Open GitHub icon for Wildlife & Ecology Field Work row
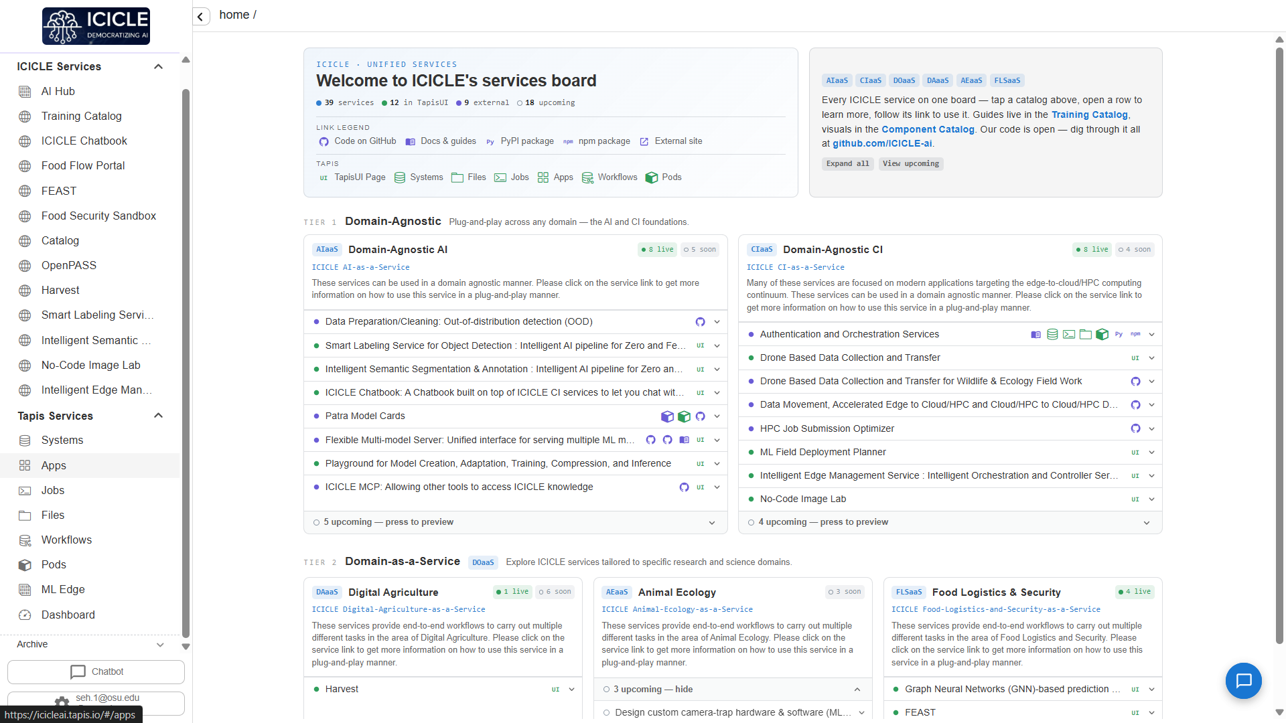The width and height of the screenshot is (1286, 723). (x=1135, y=382)
